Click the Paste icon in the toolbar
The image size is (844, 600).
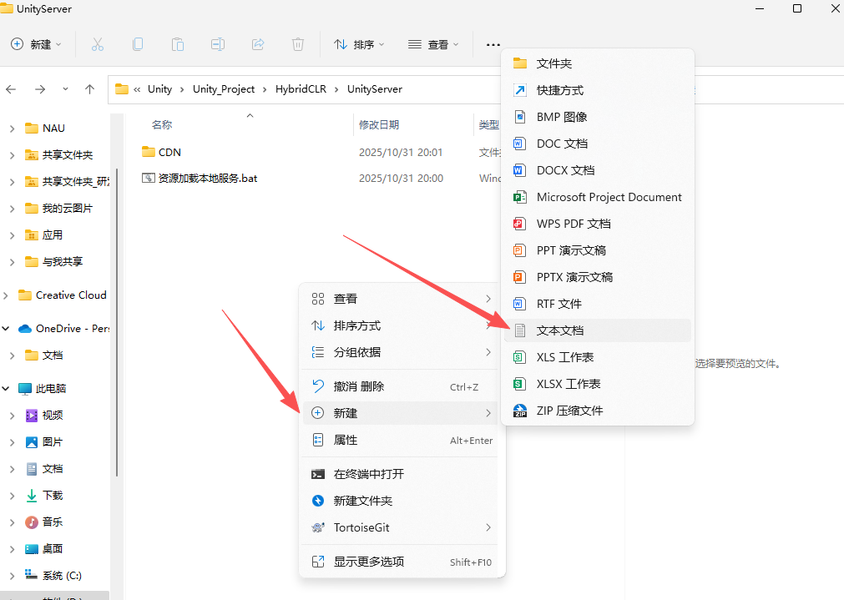(x=177, y=44)
